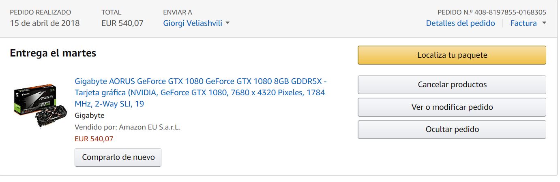Open the Gigabyte AORUS GeForce GTX 1080 product link
Image resolution: width=560 pixels, height=182 pixels.
(x=200, y=92)
